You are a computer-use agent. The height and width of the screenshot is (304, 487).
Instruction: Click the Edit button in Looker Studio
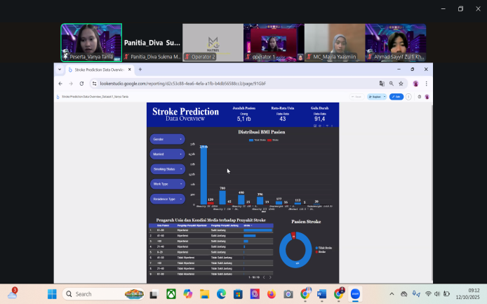tap(396, 97)
